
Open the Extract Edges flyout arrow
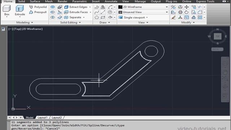point(90,7)
